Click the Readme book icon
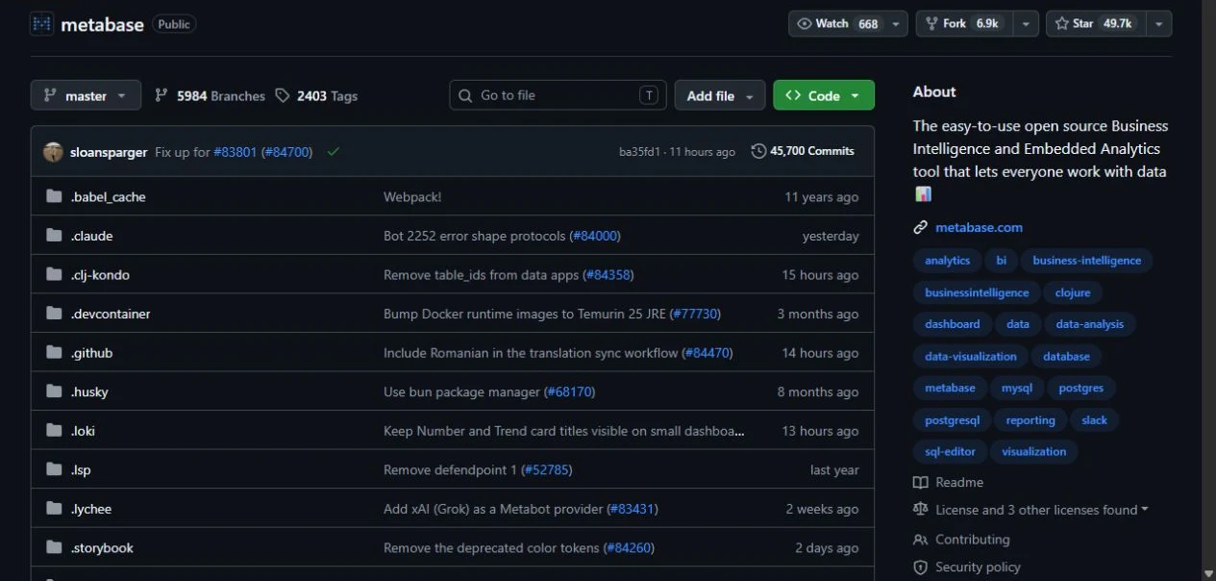Screen dimensions: 1216x581 tap(921, 482)
